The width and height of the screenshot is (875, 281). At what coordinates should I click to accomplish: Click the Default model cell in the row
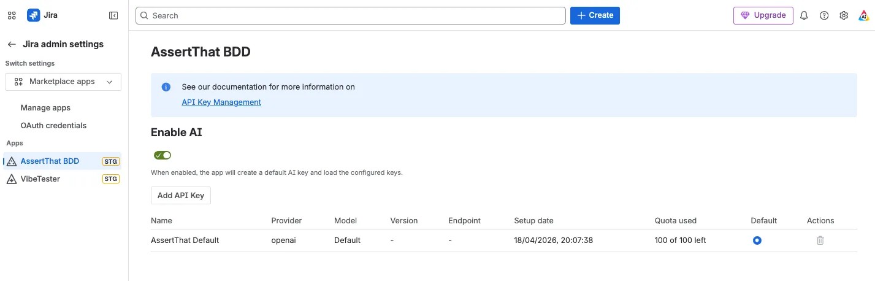coord(347,241)
